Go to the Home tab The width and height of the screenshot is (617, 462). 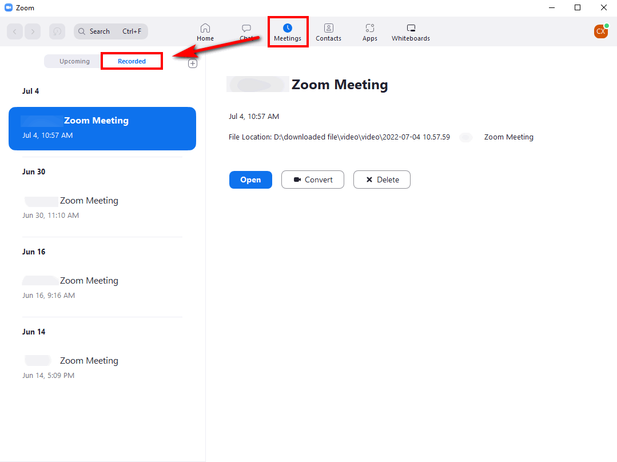click(x=205, y=32)
